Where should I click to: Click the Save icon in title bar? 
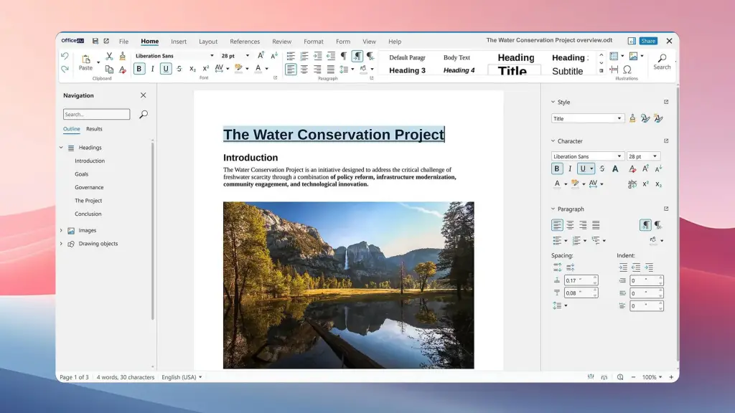click(x=95, y=41)
